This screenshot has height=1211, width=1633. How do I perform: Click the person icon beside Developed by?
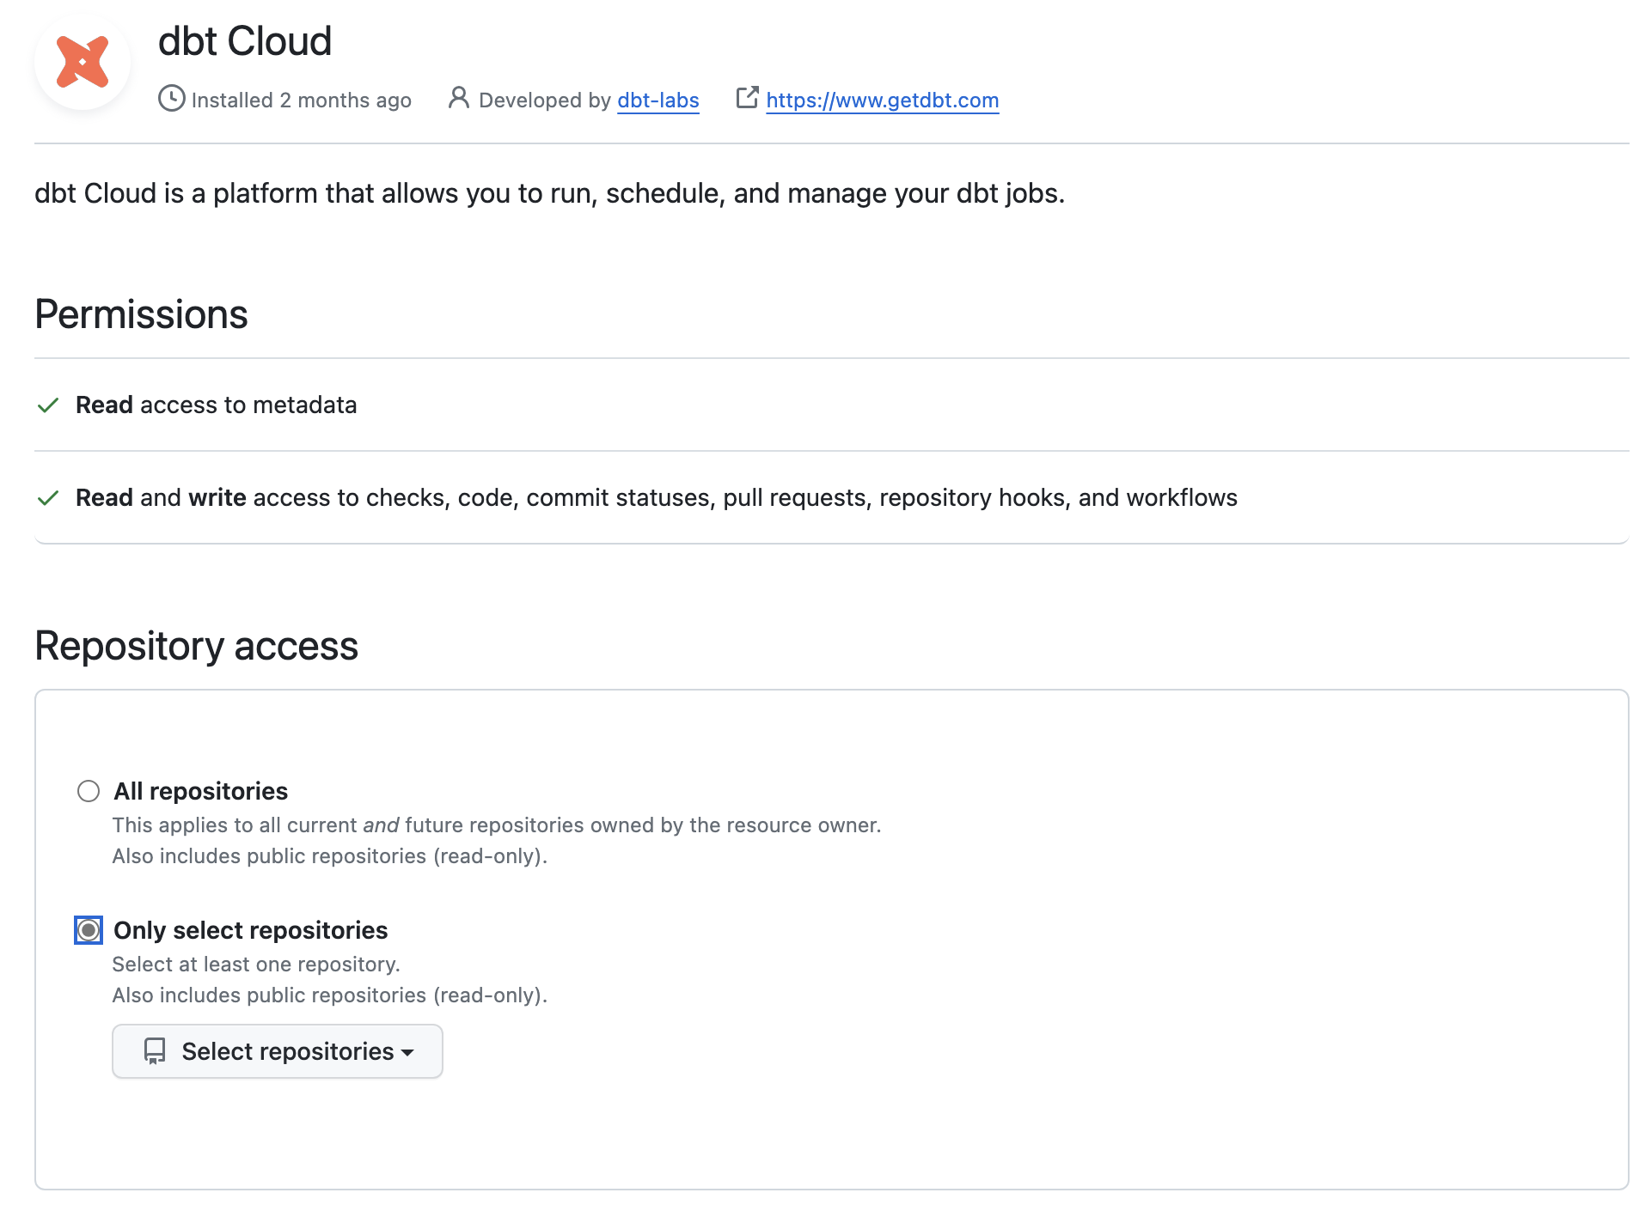click(459, 98)
